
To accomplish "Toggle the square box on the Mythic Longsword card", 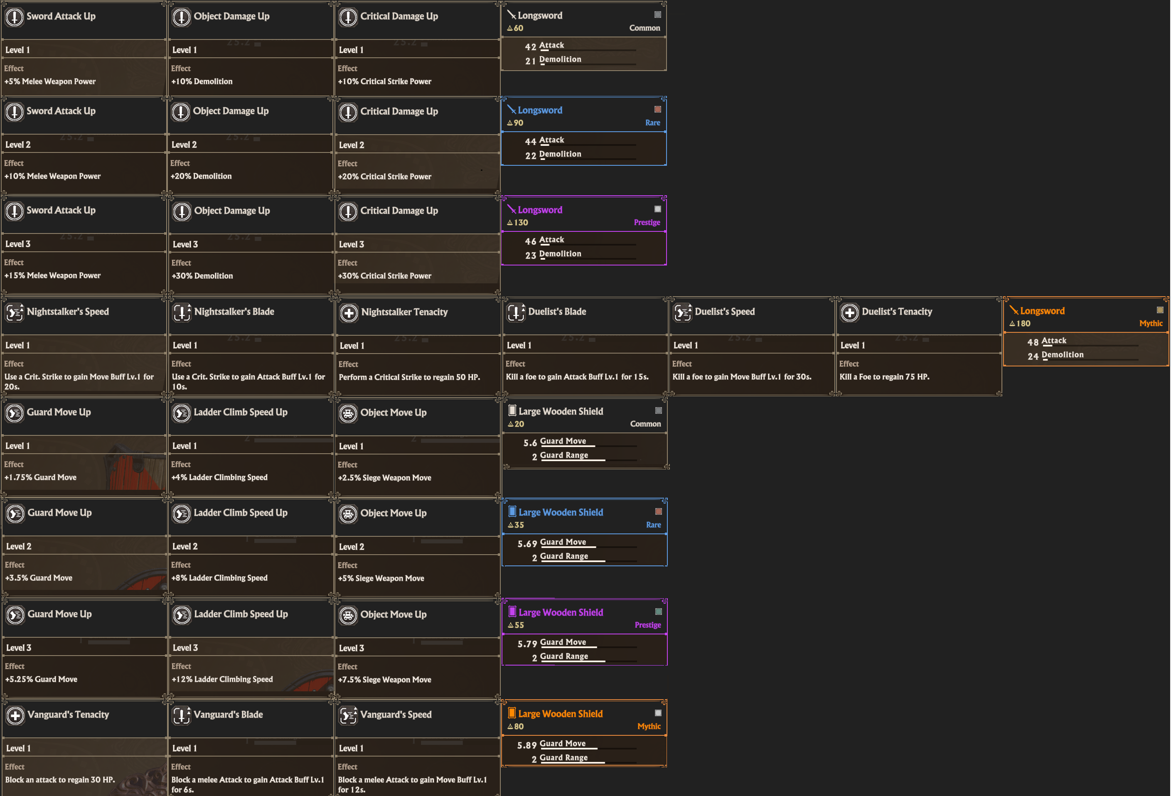I will point(1160,310).
